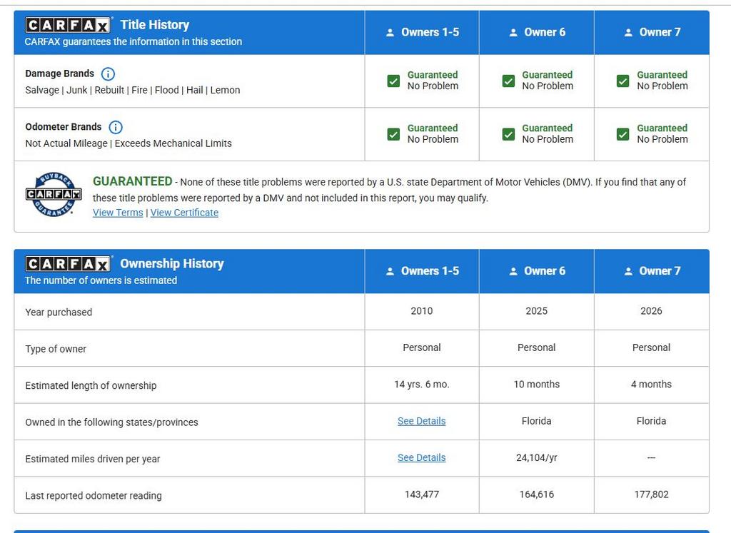Click the Damage Brands label
This screenshot has width=731, height=533.
(x=60, y=73)
